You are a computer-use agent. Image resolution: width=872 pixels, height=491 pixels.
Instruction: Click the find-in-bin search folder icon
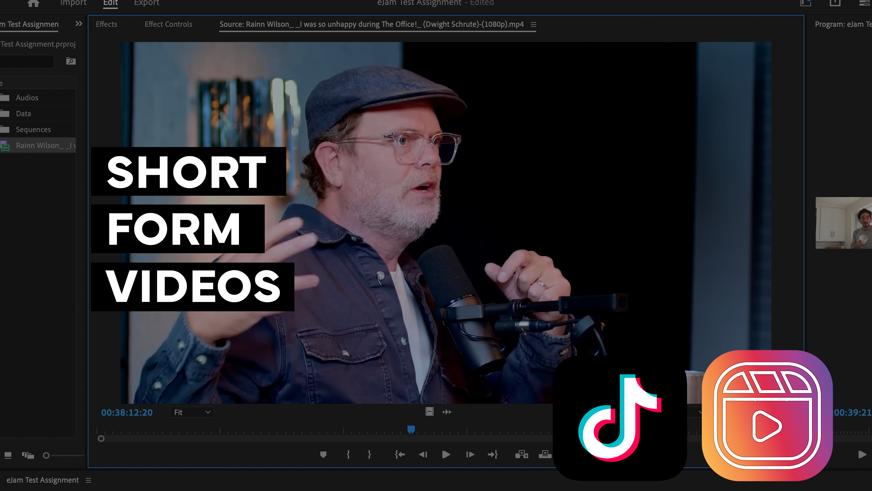pos(71,61)
